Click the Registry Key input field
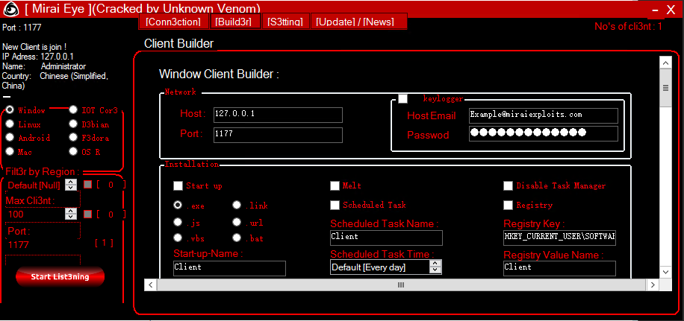The image size is (684, 321). 559,238
